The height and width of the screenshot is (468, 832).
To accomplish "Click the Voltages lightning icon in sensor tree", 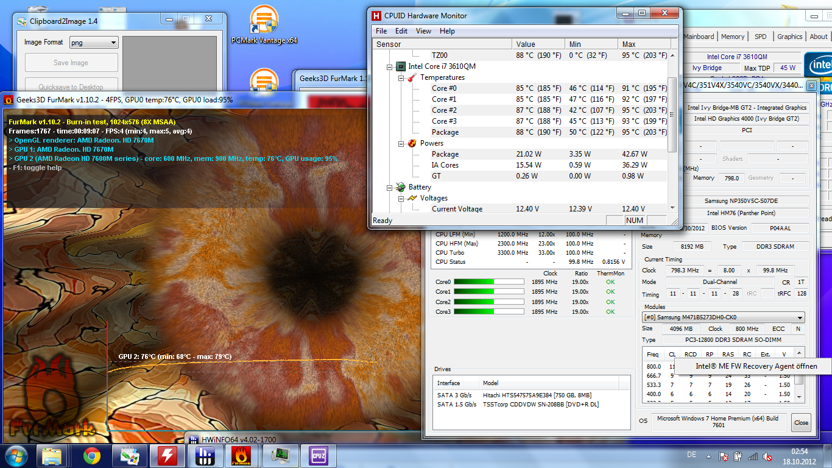I will tap(412, 198).
